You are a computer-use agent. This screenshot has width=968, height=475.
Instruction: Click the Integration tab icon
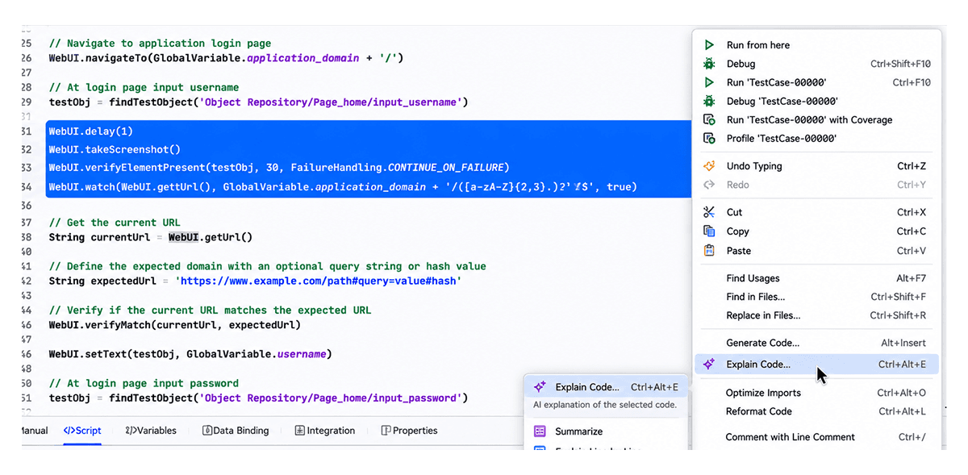(x=300, y=431)
